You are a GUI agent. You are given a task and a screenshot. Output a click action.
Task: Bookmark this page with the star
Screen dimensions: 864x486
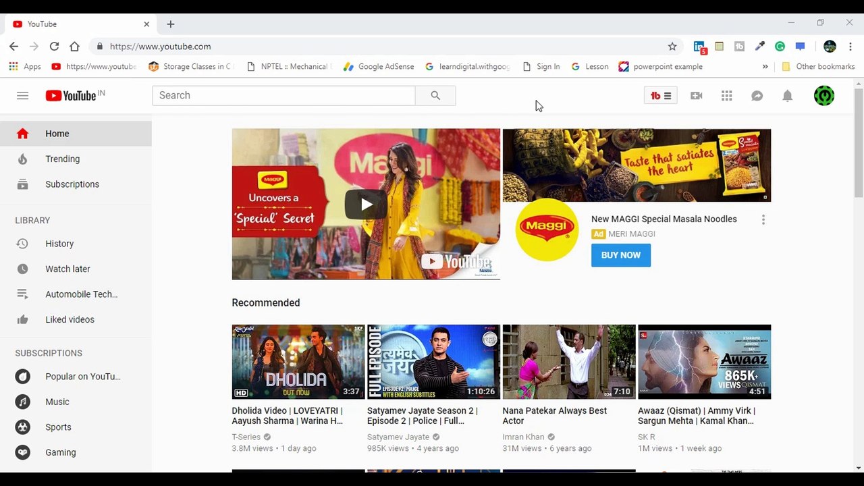(x=672, y=47)
